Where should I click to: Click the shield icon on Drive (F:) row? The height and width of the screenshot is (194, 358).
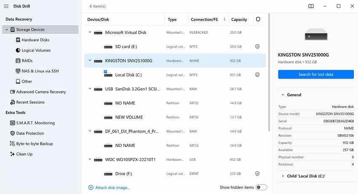257,173
